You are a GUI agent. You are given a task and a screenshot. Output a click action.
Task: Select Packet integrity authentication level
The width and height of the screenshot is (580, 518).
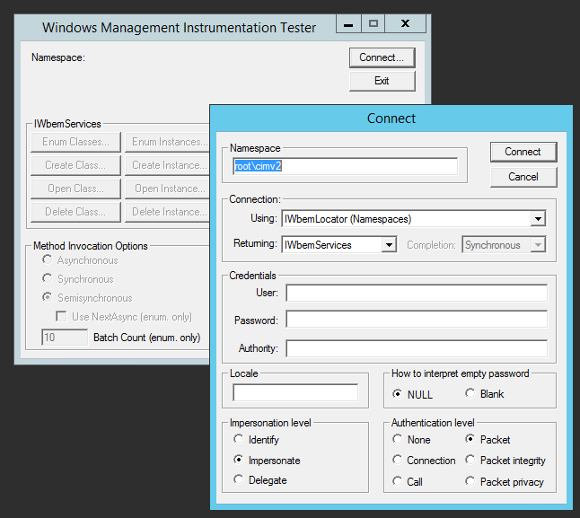pos(470,461)
